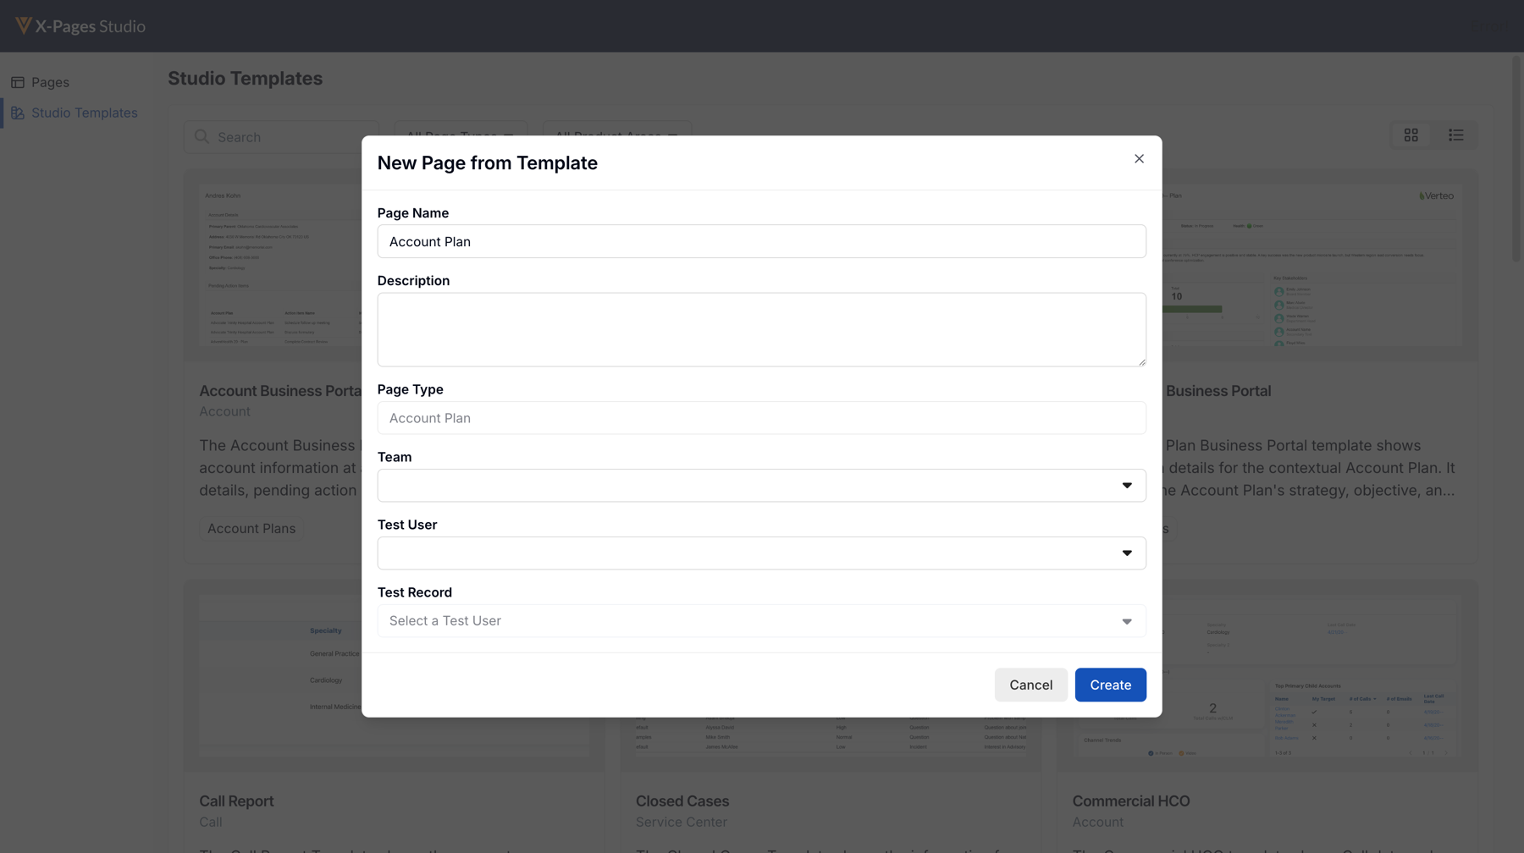Click the Studio Templates sidebar icon
The width and height of the screenshot is (1524, 853).
tap(18, 113)
